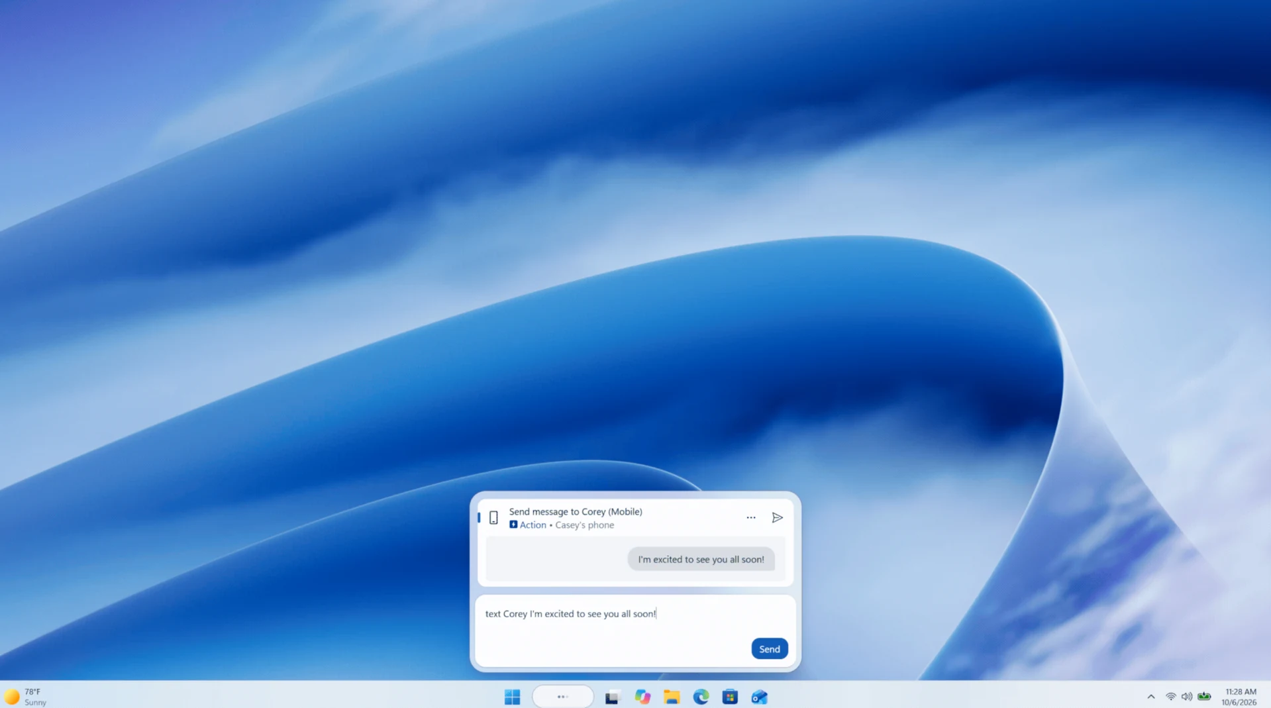The image size is (1271, 708).
Task: Open File Explorer from taskbar
Action: tap(672, 697)
